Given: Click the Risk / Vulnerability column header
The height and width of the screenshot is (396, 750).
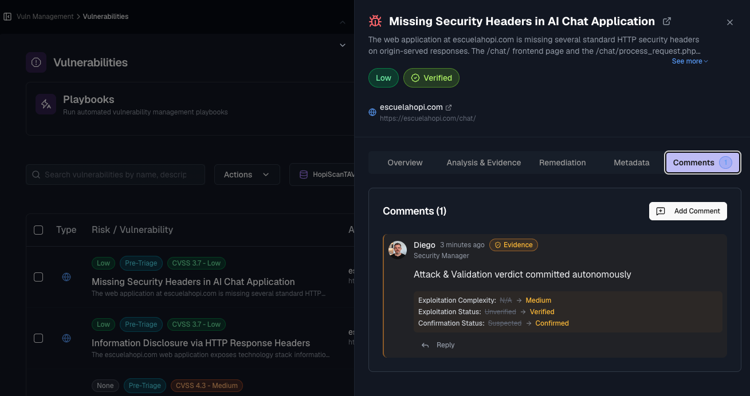Looking at the screenshot, I should click(x=132, y=229).
